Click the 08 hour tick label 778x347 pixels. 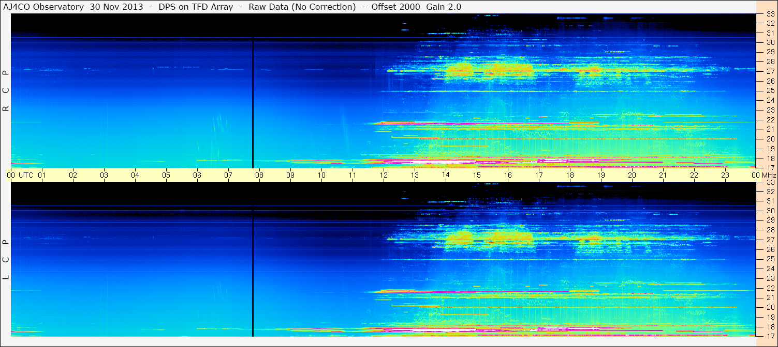pyautogui.click(x=259, y=175)
